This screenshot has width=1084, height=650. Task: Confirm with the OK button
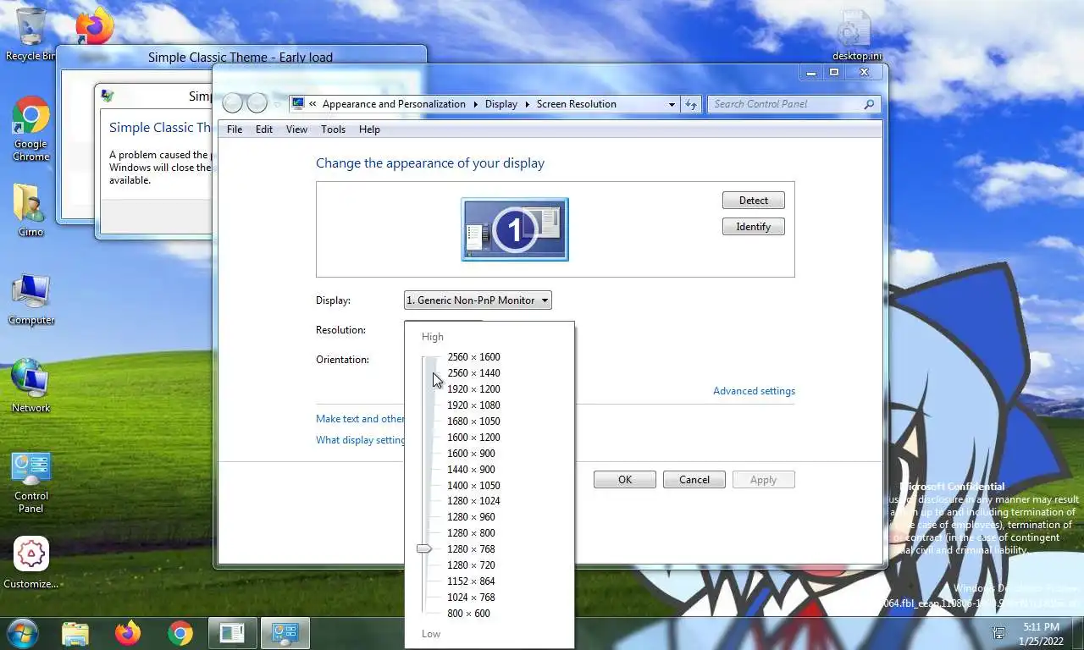click(625, 480)
